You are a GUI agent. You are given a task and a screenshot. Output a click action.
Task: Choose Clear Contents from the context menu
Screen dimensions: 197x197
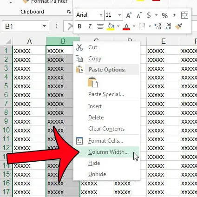pos(107,129)
